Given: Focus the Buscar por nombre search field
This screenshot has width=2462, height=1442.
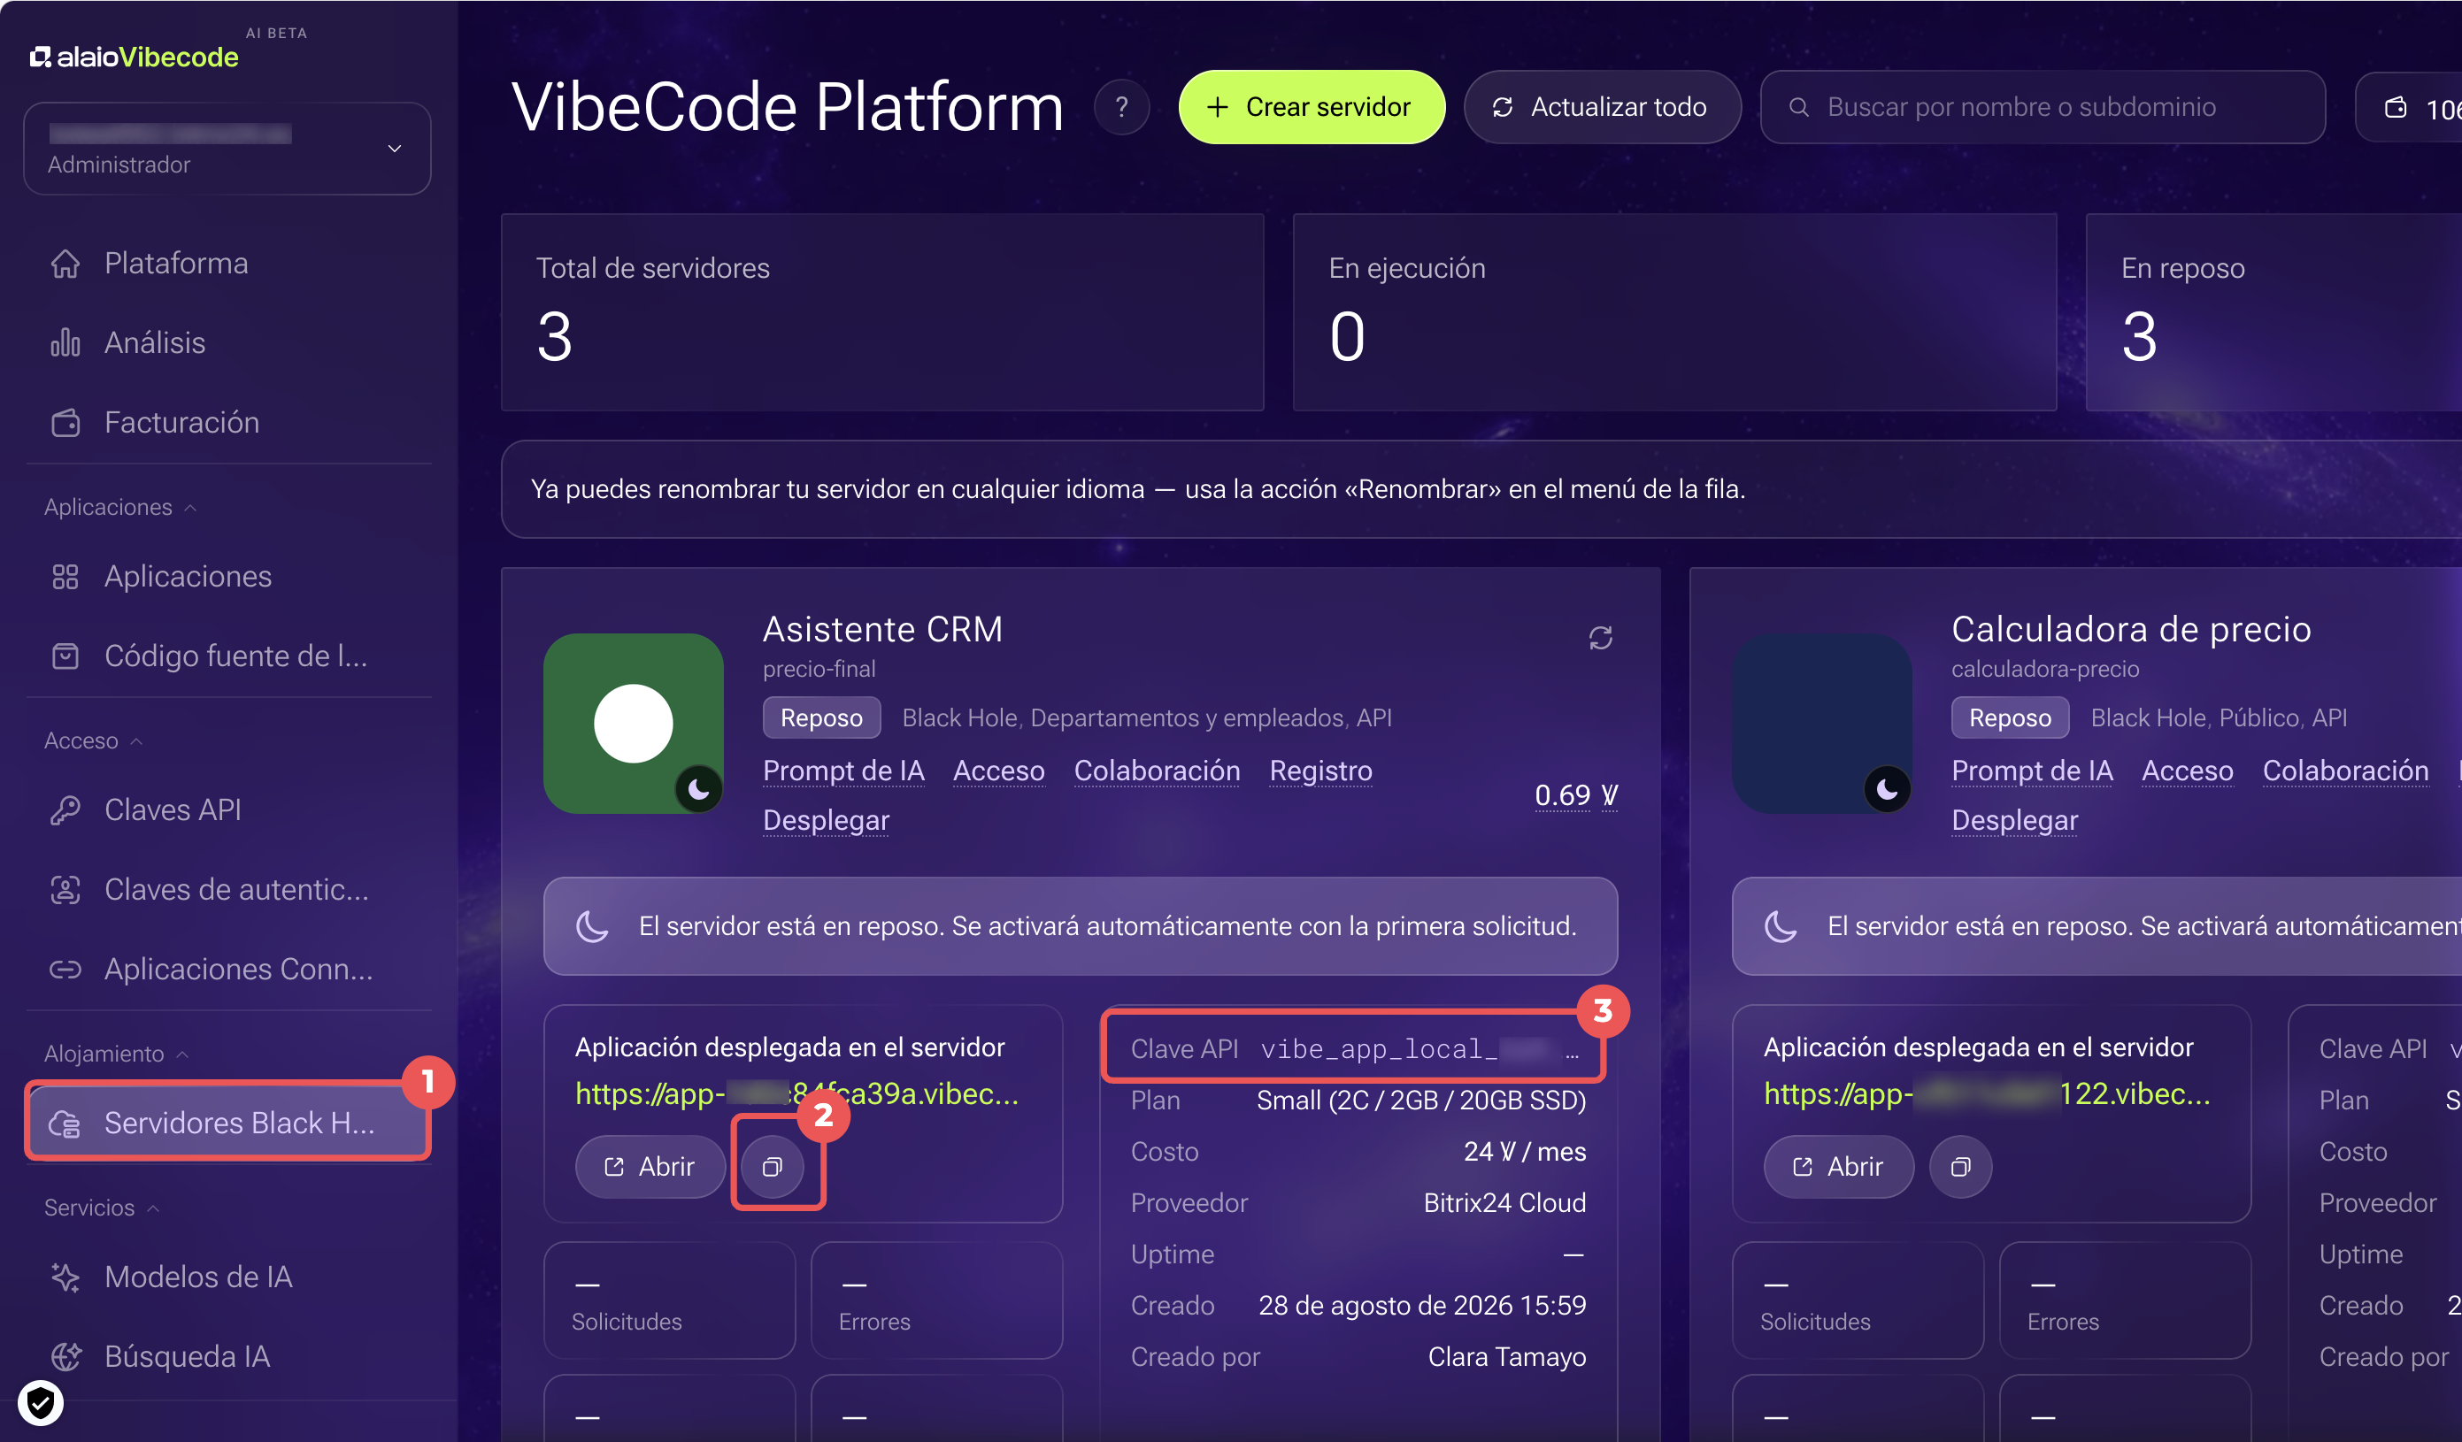Looking at the screenshot, I should click(2042, 106).
